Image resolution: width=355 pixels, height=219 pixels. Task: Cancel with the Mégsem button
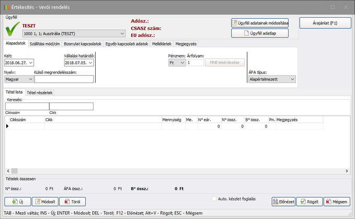click(x=337, y=202)
